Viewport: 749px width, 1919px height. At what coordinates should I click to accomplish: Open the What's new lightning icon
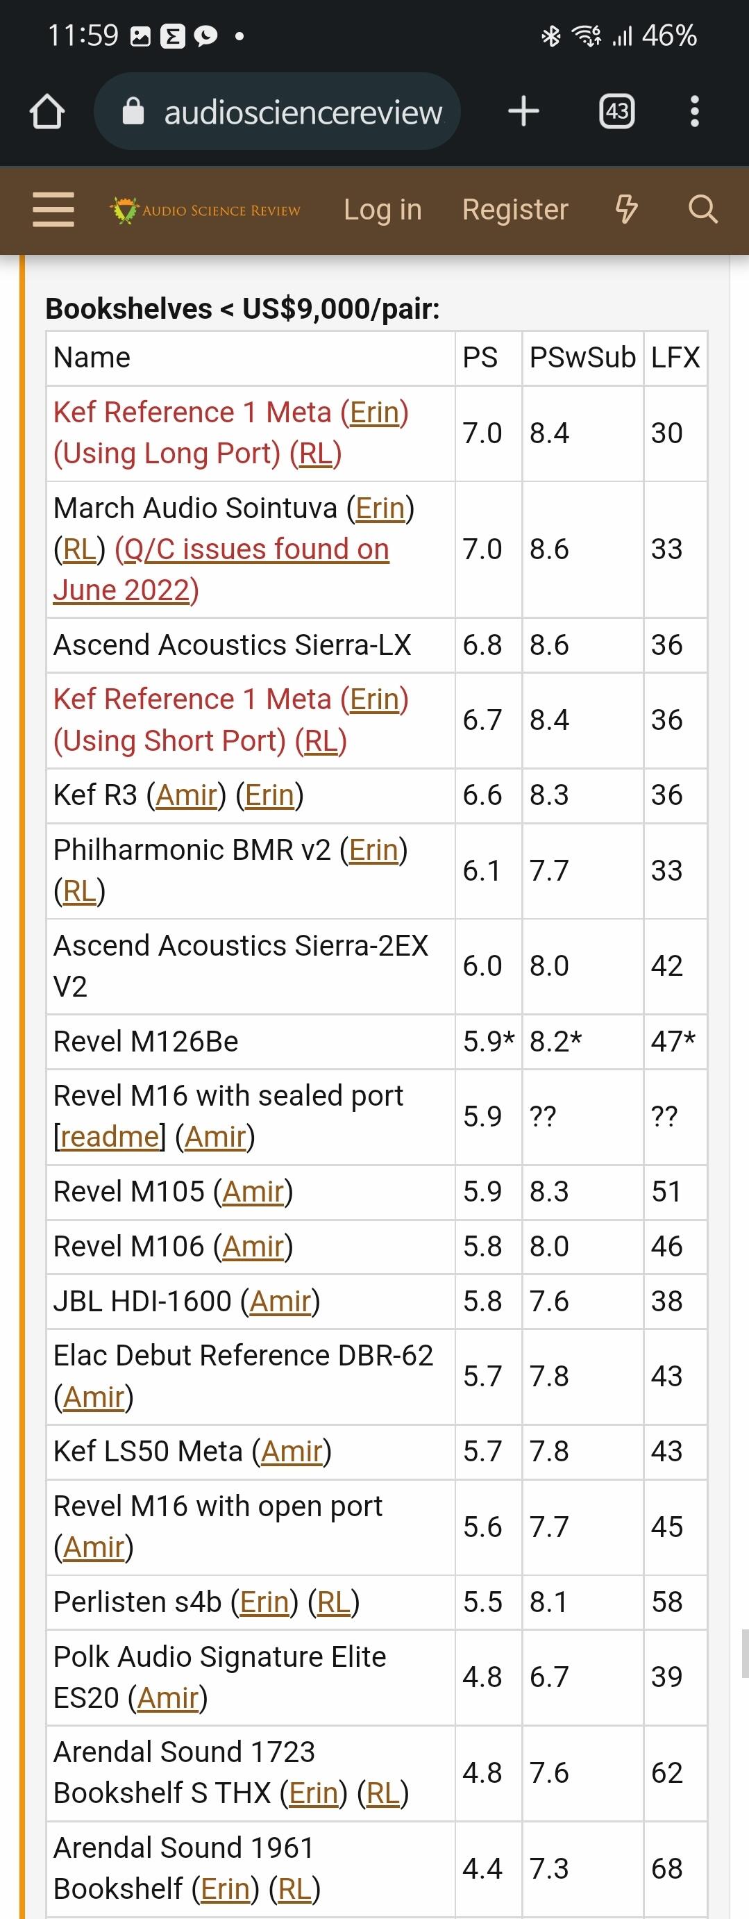coord(626,210)
